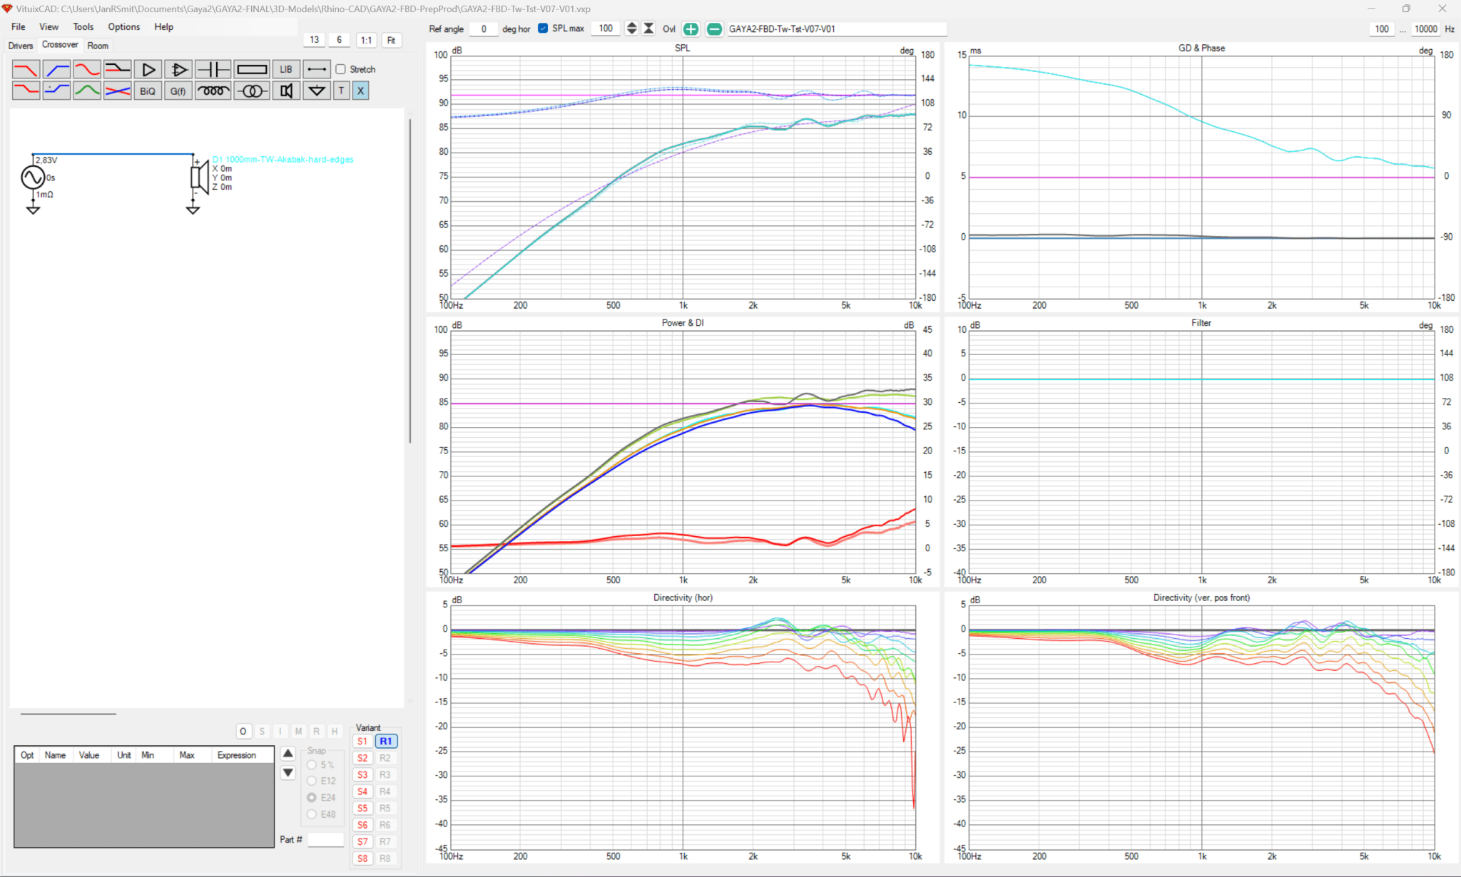Toggle the S button above parameter table

262,732
